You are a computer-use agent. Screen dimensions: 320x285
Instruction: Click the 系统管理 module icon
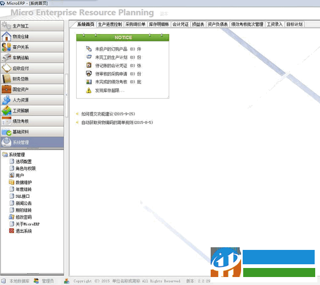click(x=6, y=142)
